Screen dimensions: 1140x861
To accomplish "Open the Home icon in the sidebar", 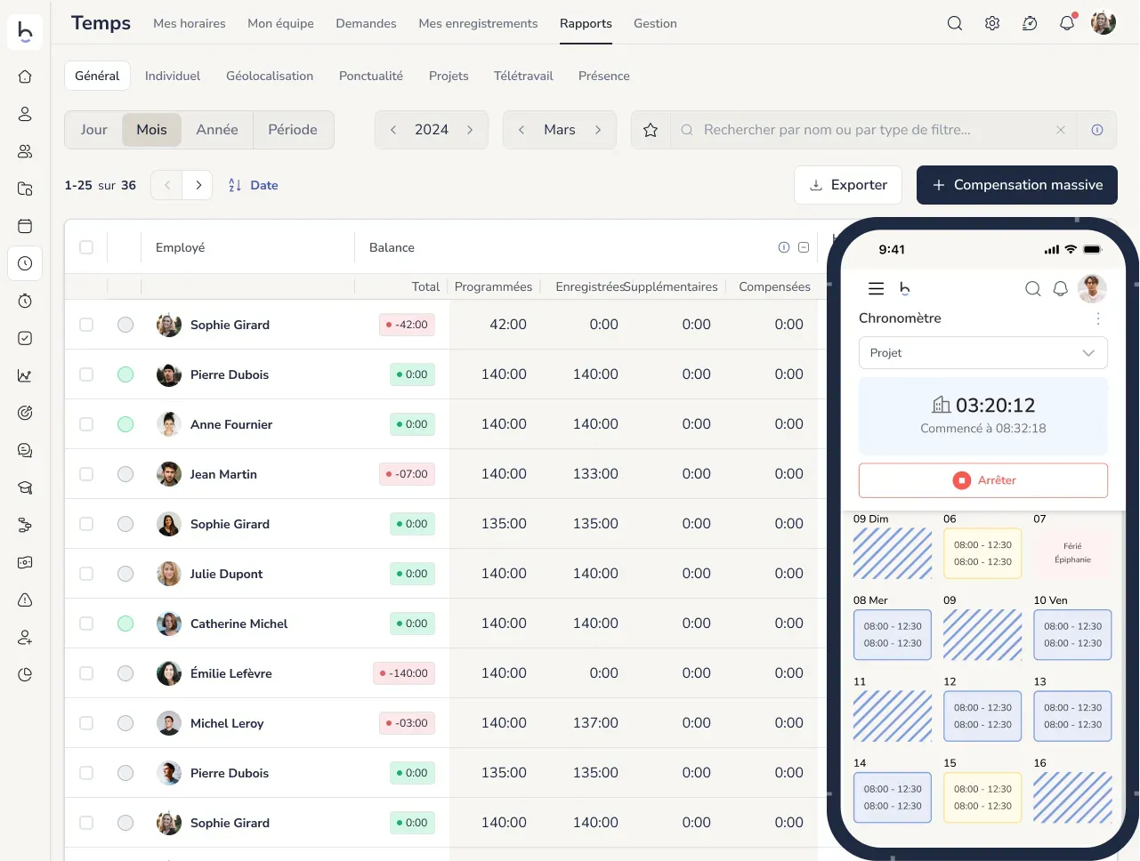I will (25, 76).
